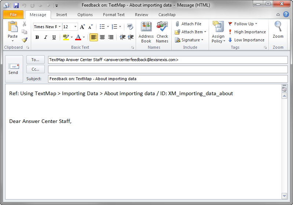Click the message body scroll down arrow

pos(284,196)
